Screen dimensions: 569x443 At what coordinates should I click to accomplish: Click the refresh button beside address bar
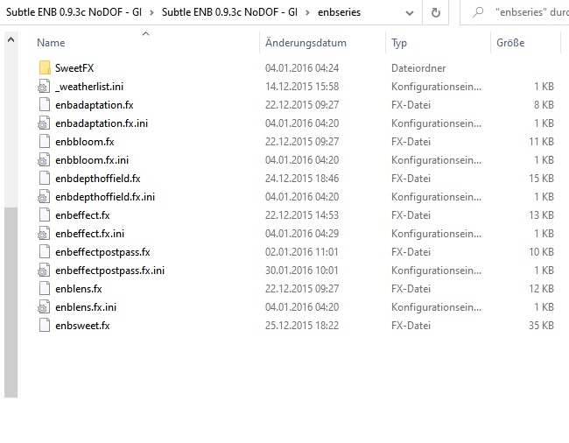435,13
